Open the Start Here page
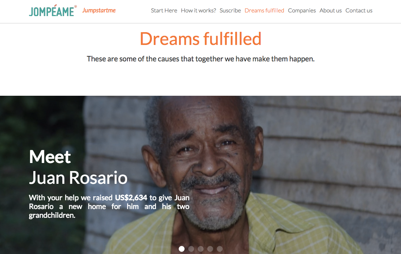 (164, 11)
